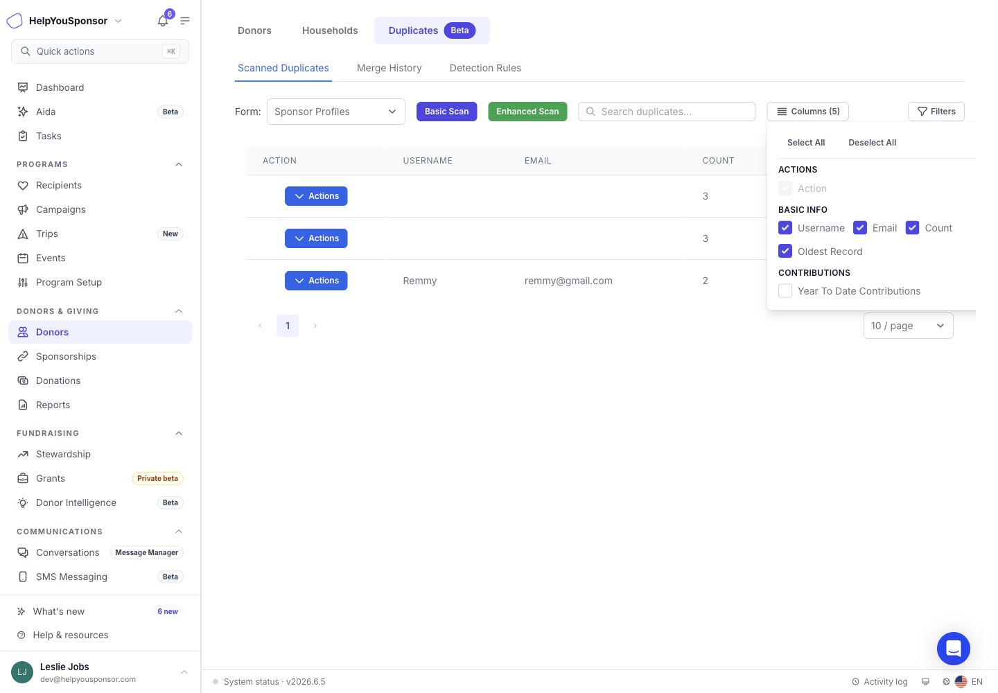Open the Filters button
The image size is (998, 693).
pyautogui.click(x=936, y=112)
